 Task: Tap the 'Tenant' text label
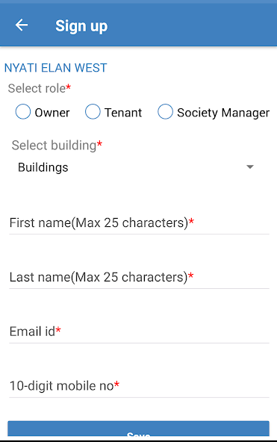(x=123, y=113)
